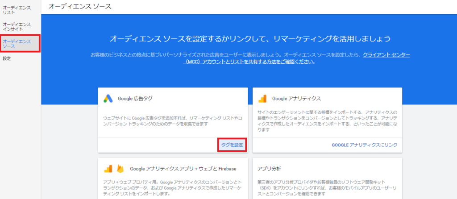The width and height of the screenshot is (457, 199).
Task: Click the Google 広告タグ description text
Action: tap(173, 121)
